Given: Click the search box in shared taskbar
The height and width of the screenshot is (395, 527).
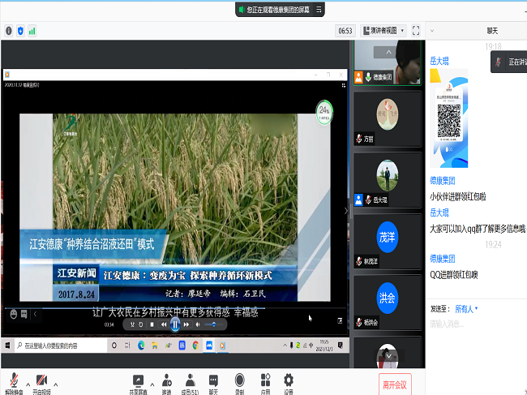Looking at the screenshot, I should click(x=61, y=346).
